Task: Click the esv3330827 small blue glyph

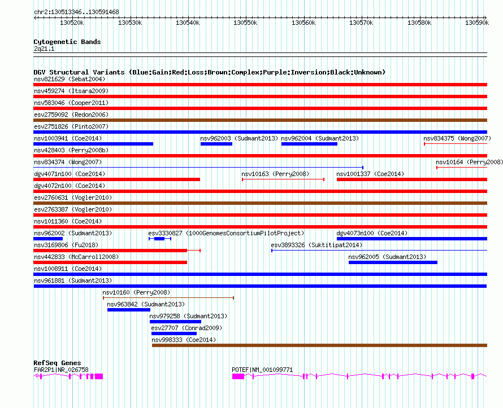Action: (x=160, y=239)
